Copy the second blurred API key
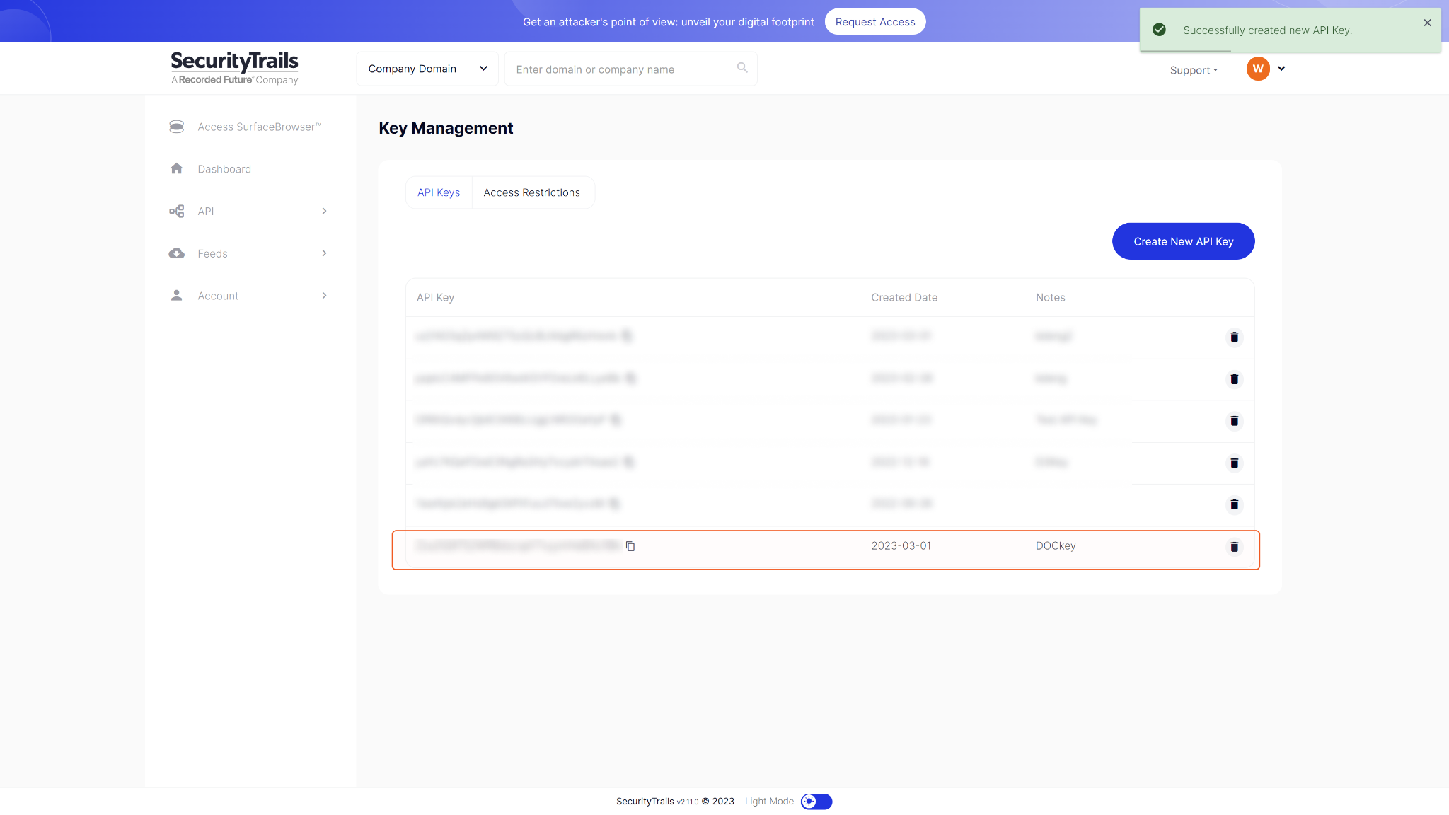This screenshot has height=815, width=1449. pos(631,378)
